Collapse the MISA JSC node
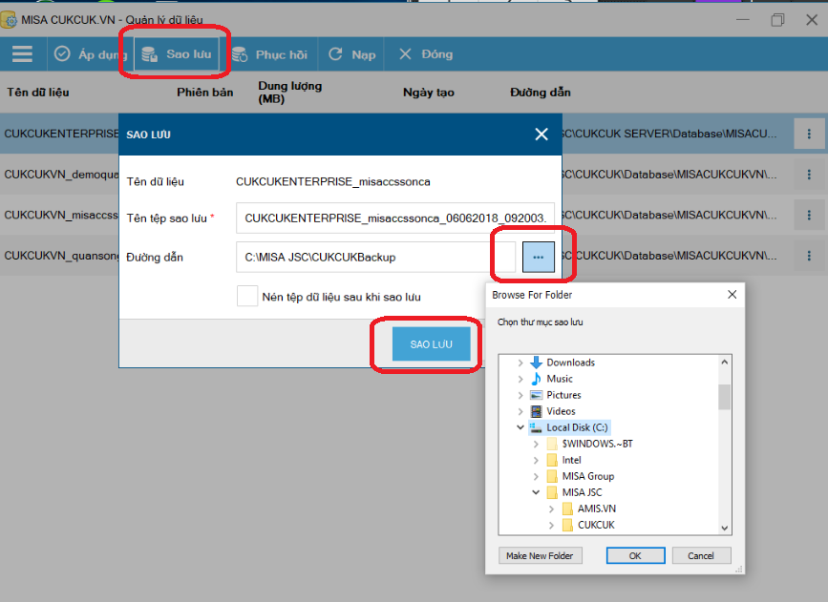The height and width of the screenshot is (602, 828). 536,492
